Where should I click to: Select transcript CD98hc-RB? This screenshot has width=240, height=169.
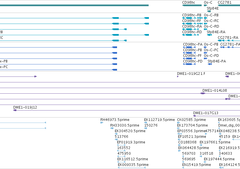point(191,15)
